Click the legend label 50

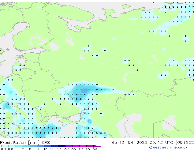pyautogui.click(x=95, y=149)
